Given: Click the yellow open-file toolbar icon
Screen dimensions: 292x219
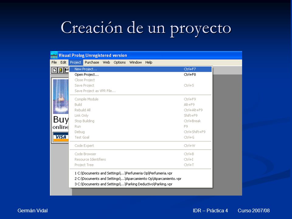Looking at the screenshot, I should click(61, 70).
